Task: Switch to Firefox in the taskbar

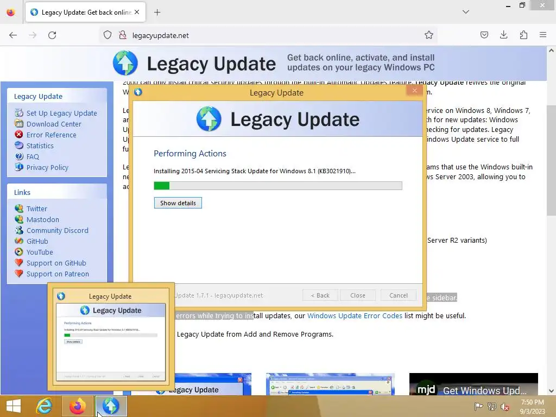Action: point(77,406)
